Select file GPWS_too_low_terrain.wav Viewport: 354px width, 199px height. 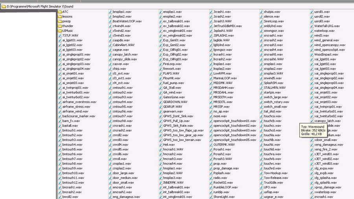[182, 140]
